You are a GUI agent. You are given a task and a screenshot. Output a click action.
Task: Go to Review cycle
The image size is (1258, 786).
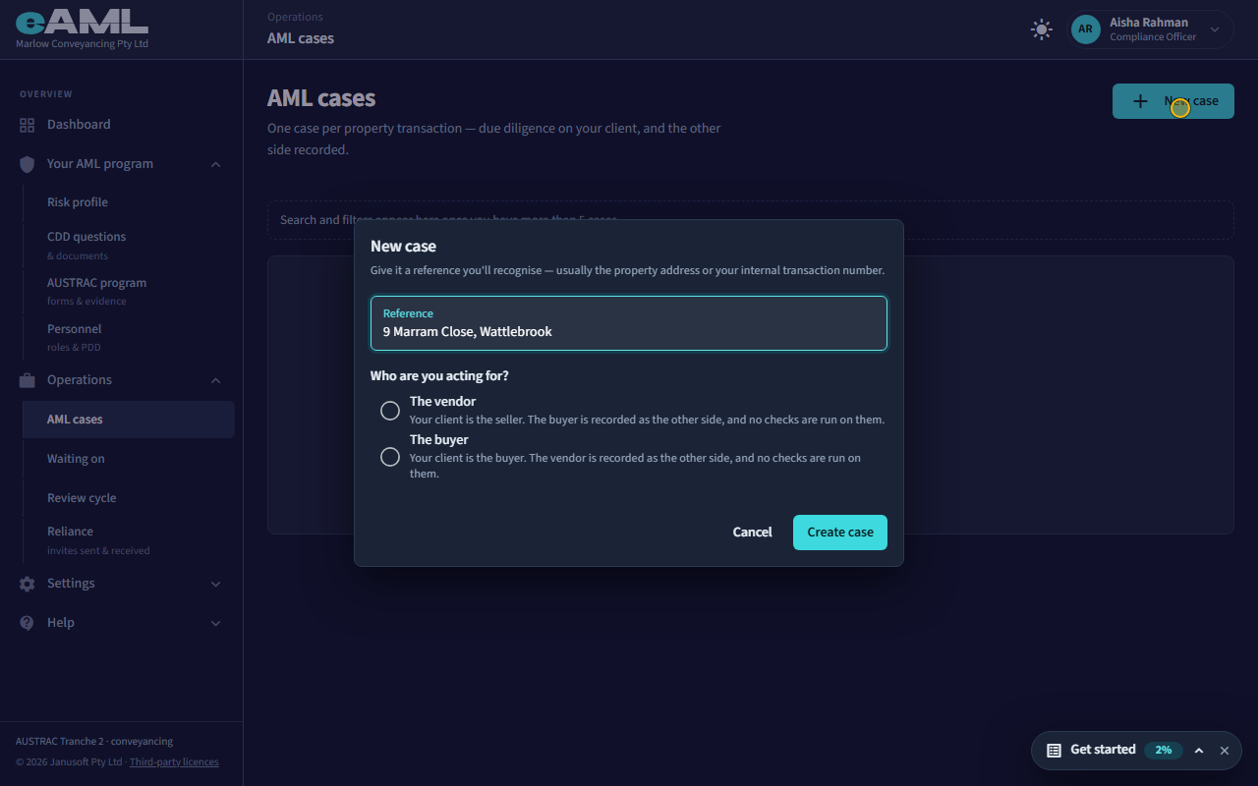[x=128, y=498]
